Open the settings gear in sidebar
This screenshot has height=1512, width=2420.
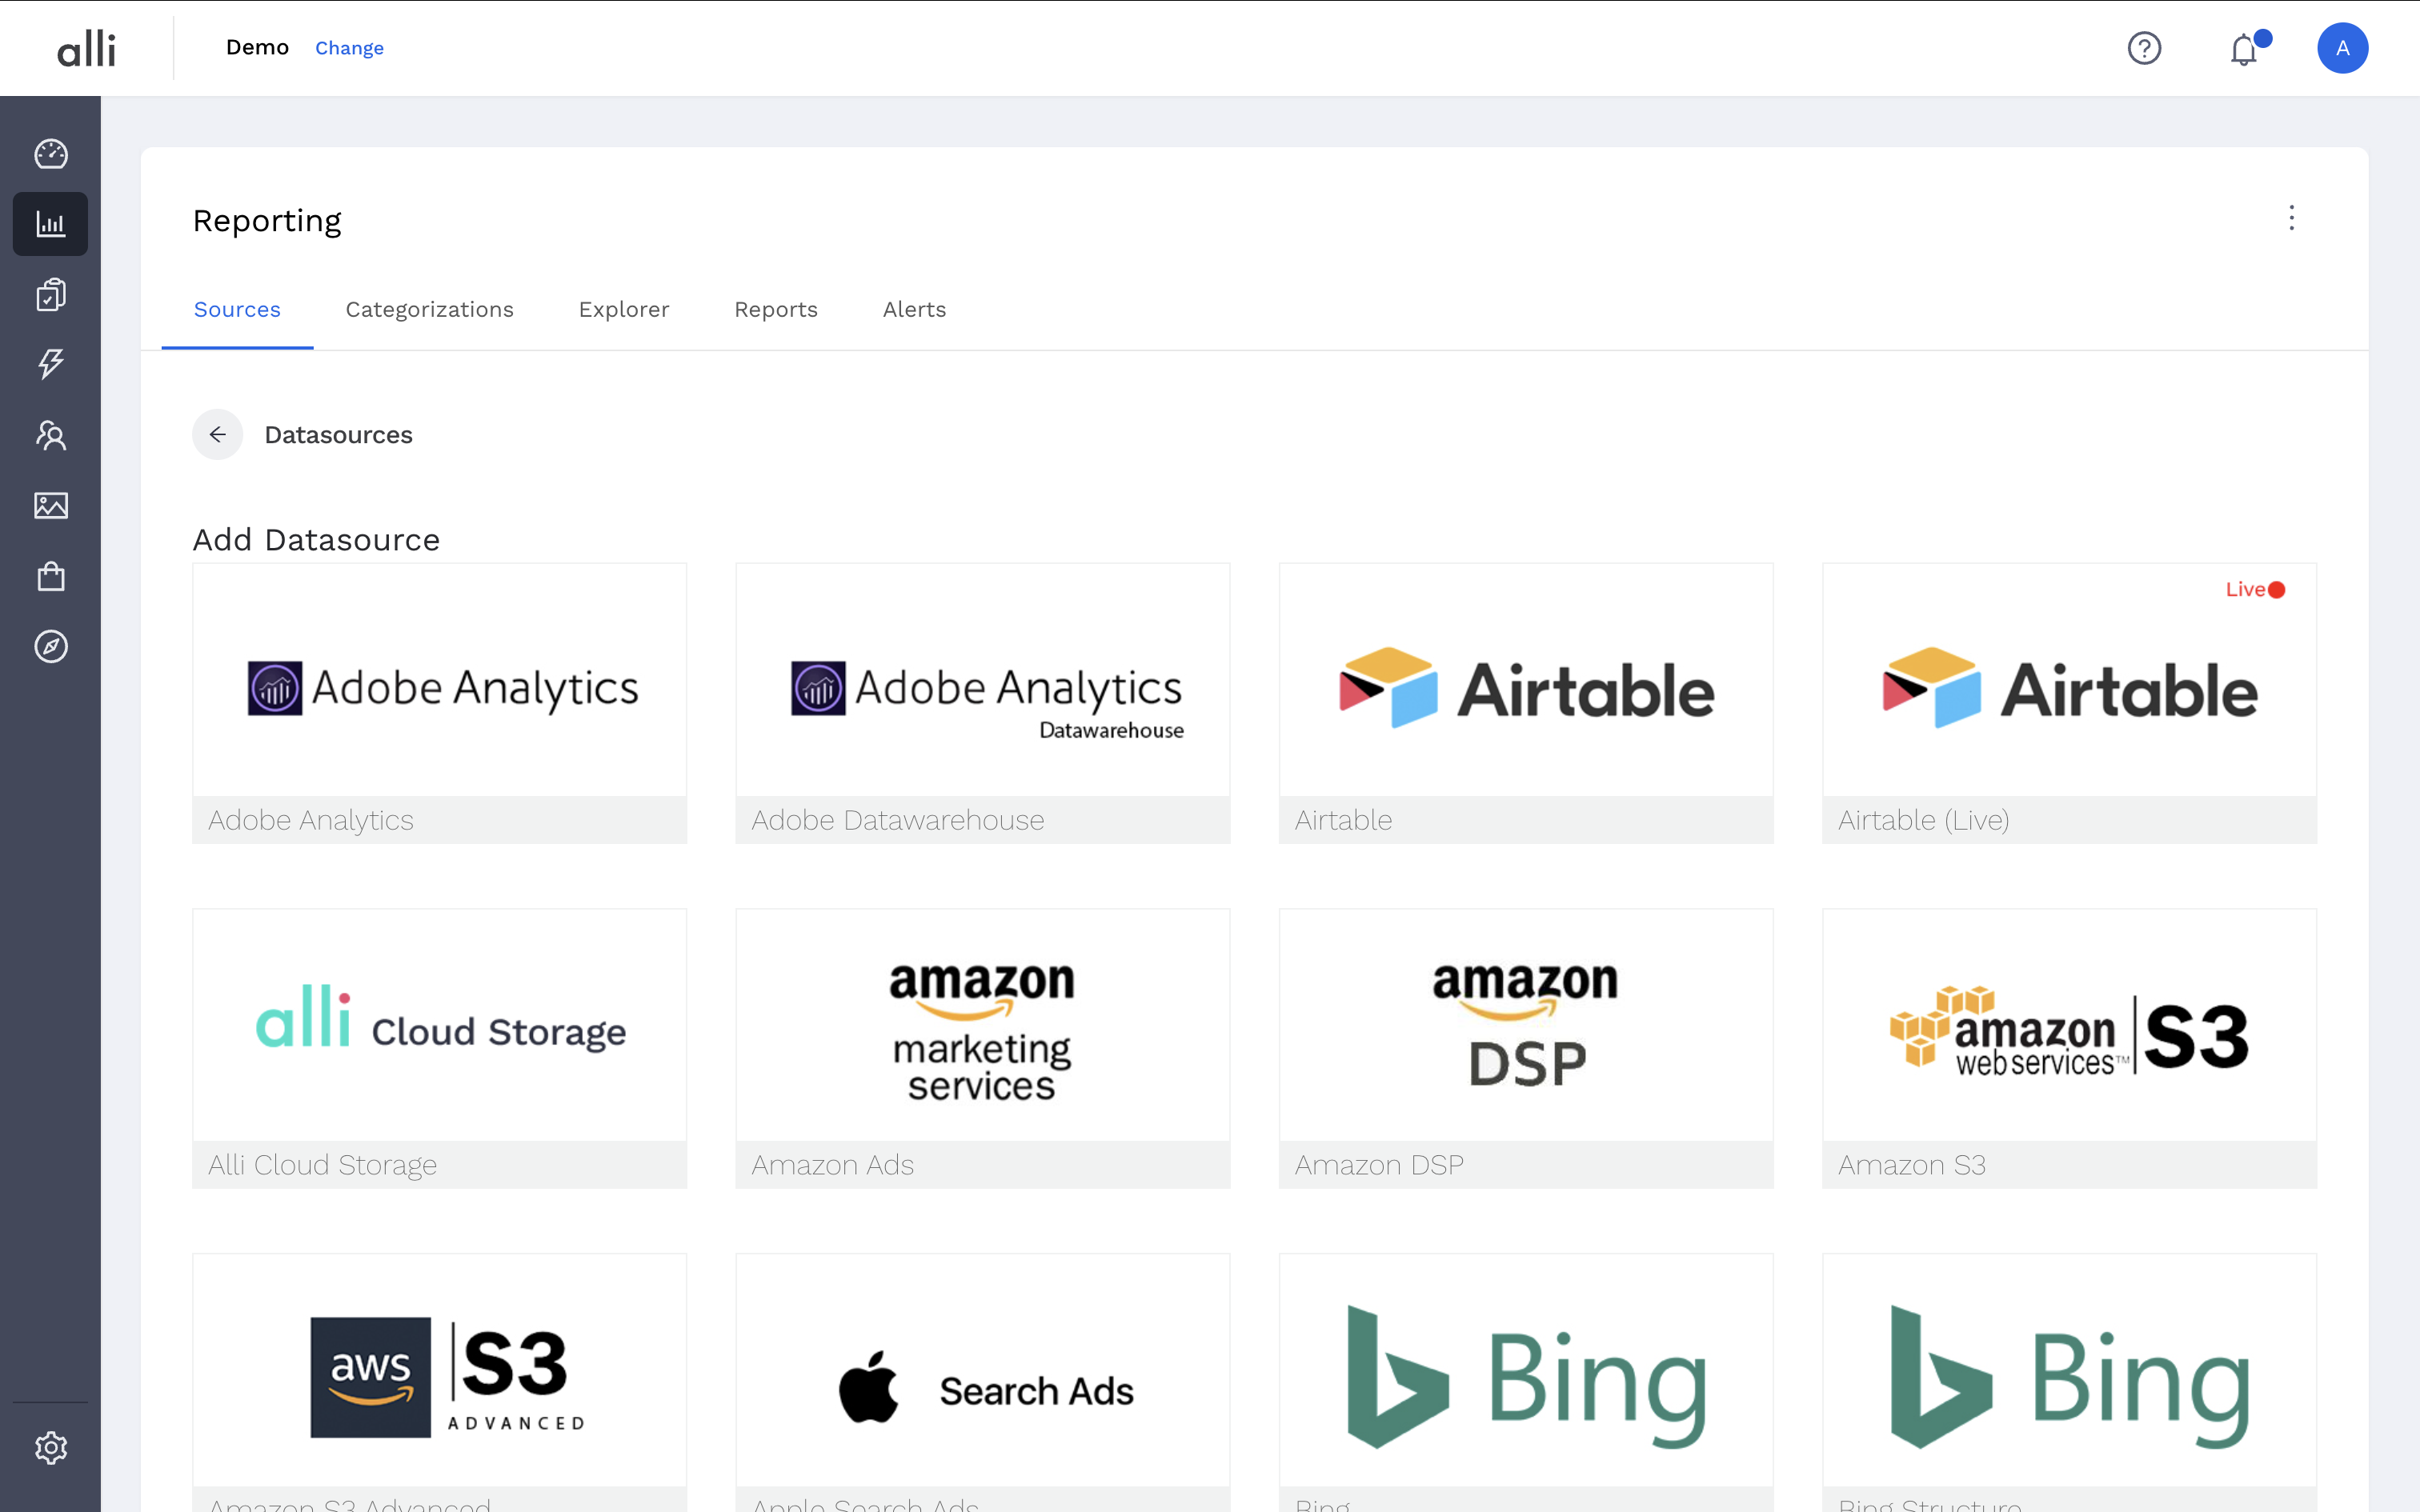click(x=51, y=1447)
